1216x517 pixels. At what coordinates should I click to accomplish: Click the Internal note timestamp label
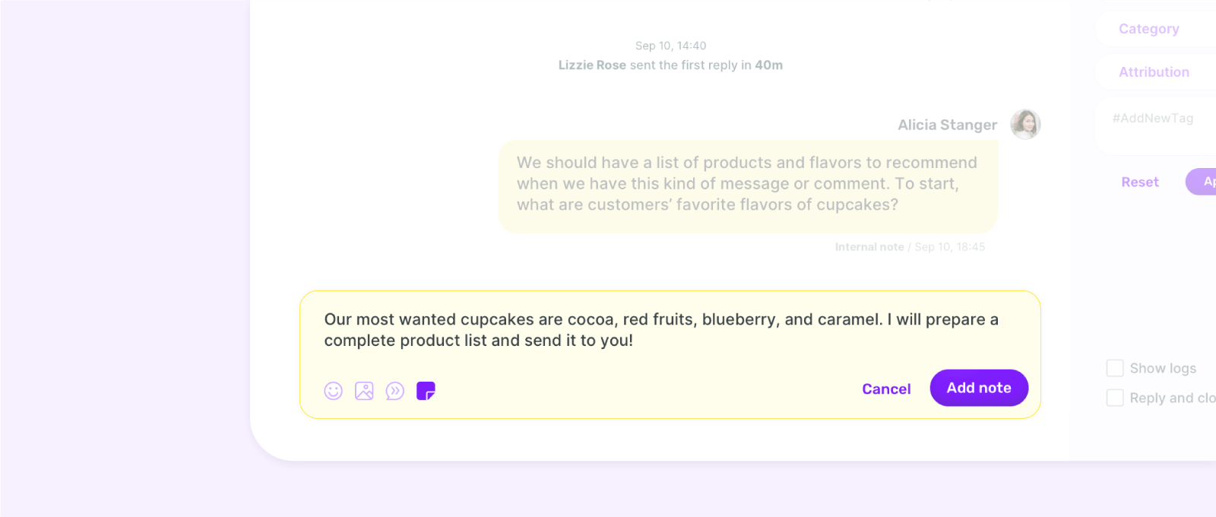click(x=910, y=247)
